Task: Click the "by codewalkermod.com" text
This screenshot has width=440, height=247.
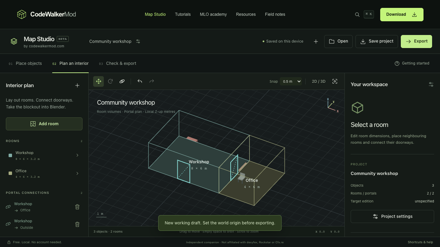Action: tap(44, 46)
